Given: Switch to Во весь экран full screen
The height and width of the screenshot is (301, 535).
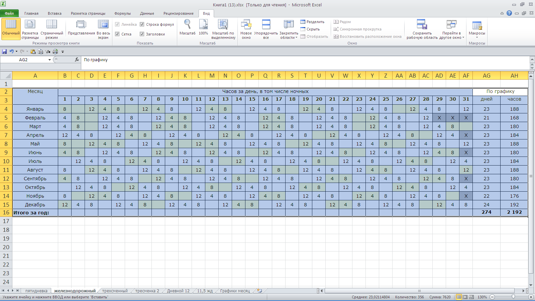Looking at the screenshot, I should (103, 29).
